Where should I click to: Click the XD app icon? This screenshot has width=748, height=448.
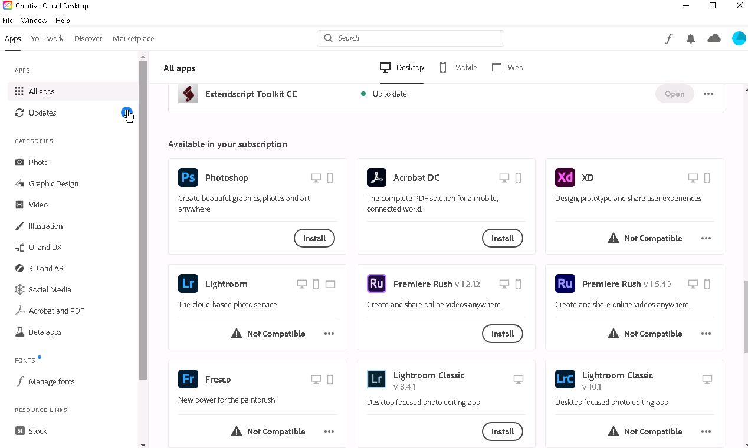565,177
